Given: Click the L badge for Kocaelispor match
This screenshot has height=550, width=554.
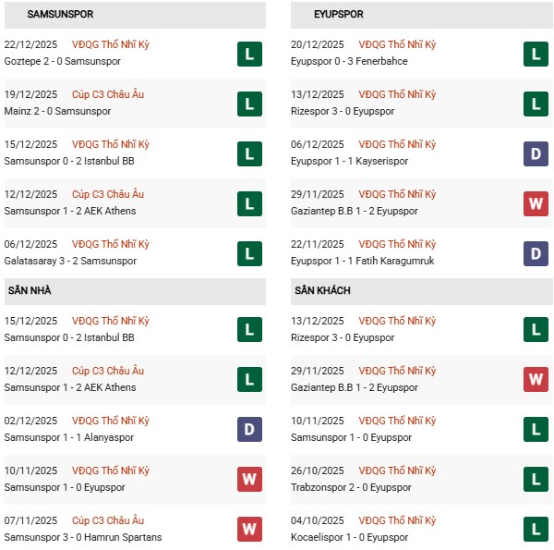Looking at the screenshot, I should click(x=536, y=530).
